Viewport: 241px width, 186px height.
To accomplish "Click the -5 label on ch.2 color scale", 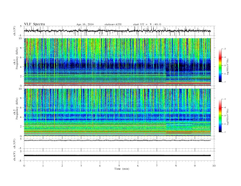I will [224, 116].
